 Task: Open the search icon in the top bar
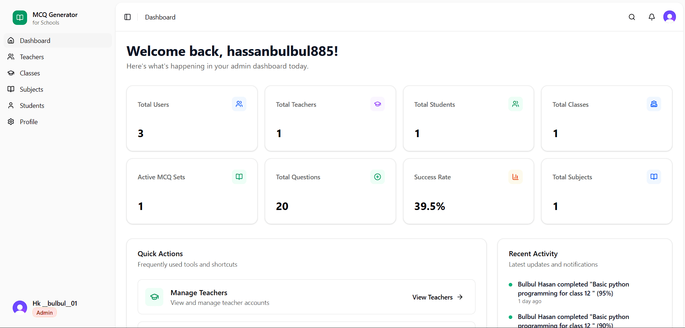click(x=632, y=17)
